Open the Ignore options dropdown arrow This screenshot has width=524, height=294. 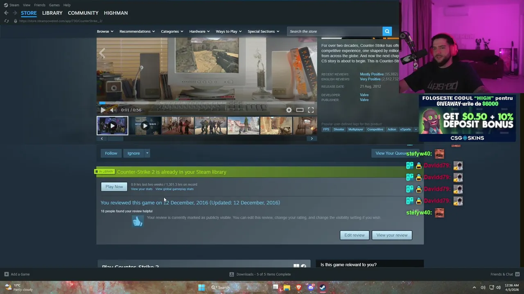point(147,153)
